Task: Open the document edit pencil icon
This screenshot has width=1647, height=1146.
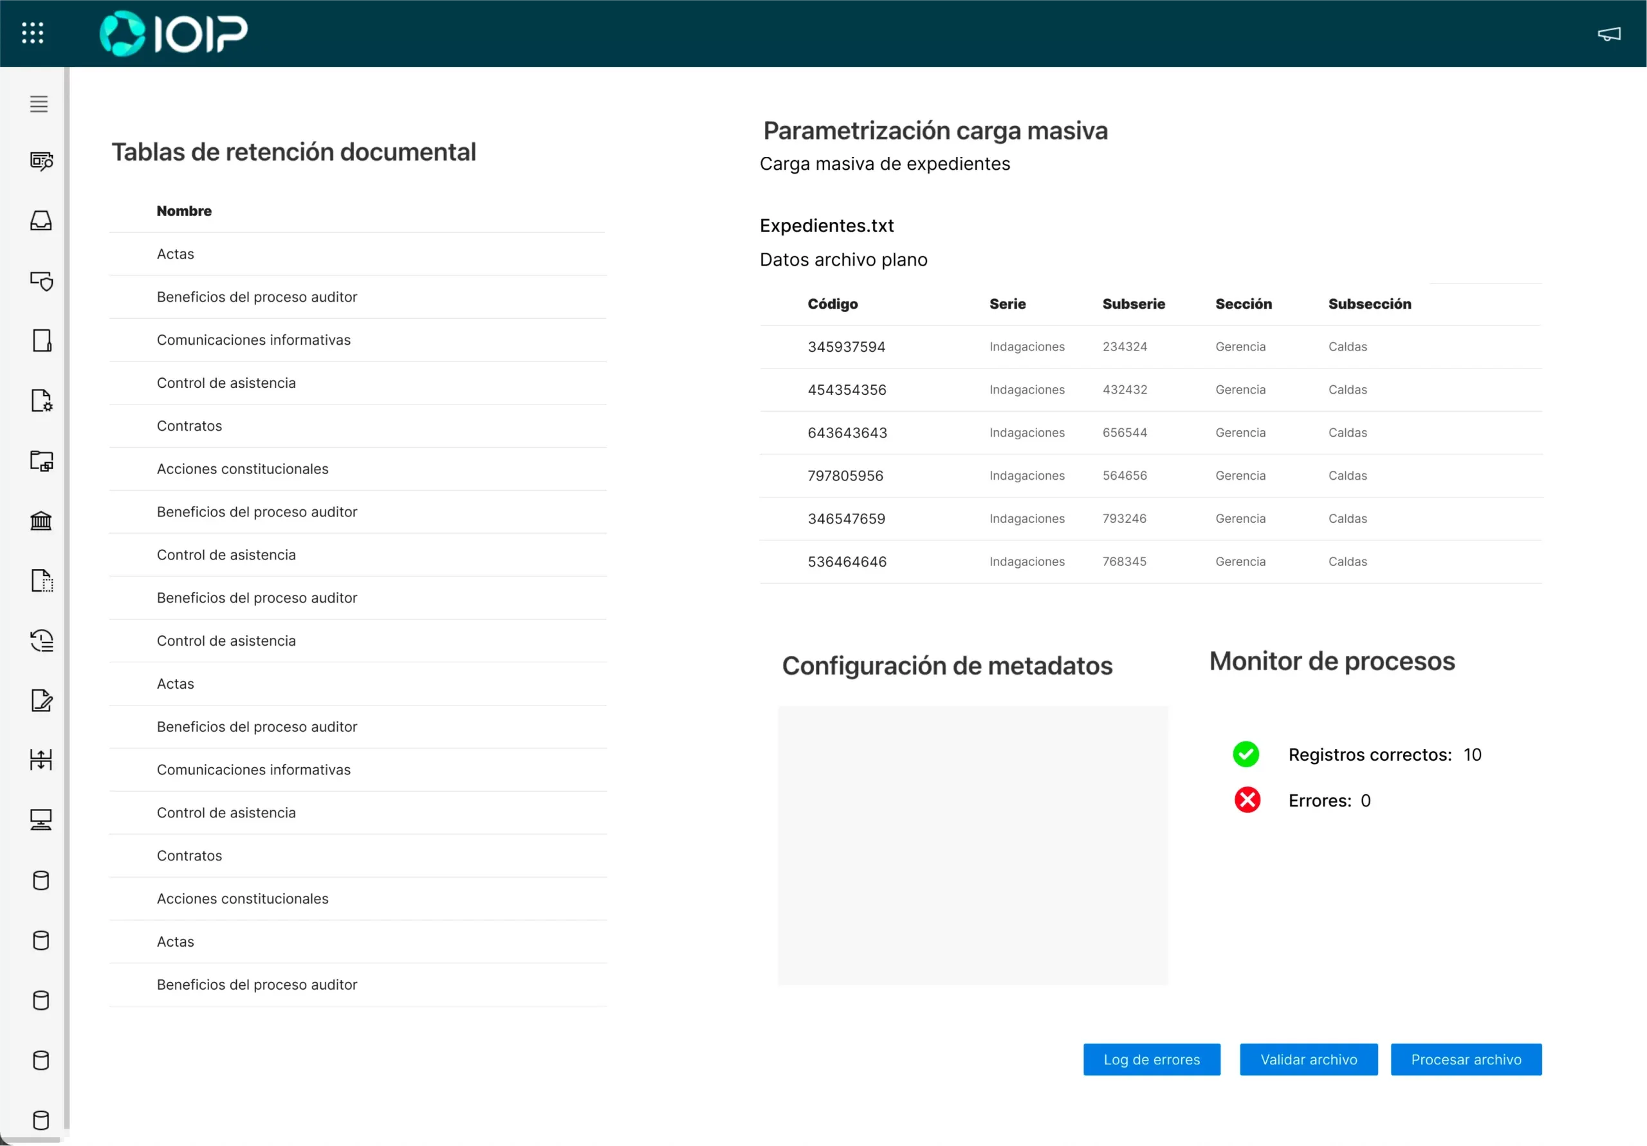Action: [x=41, y=700]
